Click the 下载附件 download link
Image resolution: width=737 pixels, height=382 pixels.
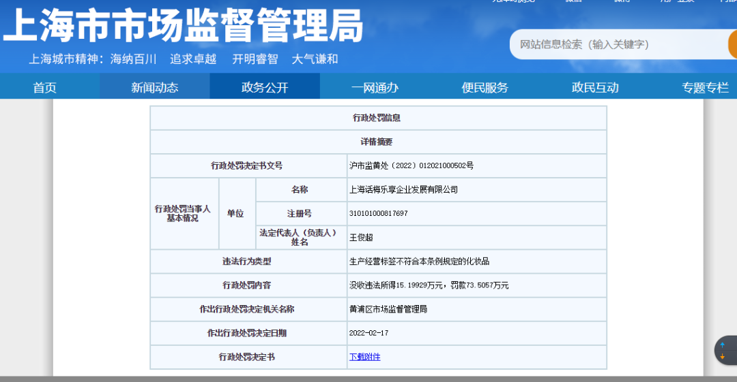[x=364, y=357]
